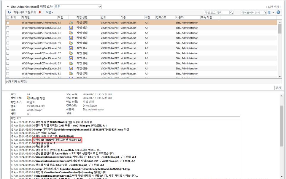286x179 pixels.
Task: Collapse the Site, Administrator의 작업 요약 section
Action: pyautogui.click(x=8, y=7)
